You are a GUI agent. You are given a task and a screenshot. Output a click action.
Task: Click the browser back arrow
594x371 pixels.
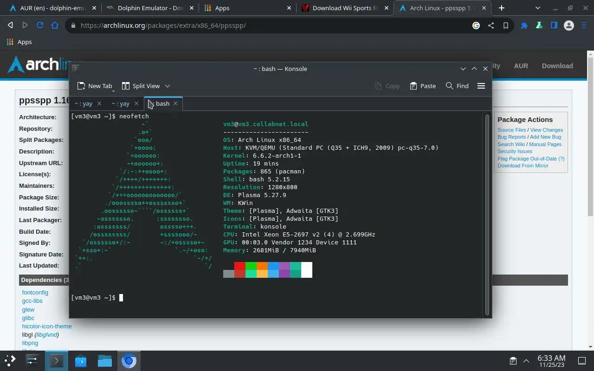coord(10,26)
